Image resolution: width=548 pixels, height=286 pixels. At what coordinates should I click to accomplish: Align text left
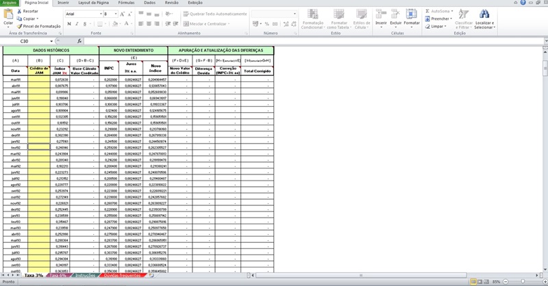141,24
